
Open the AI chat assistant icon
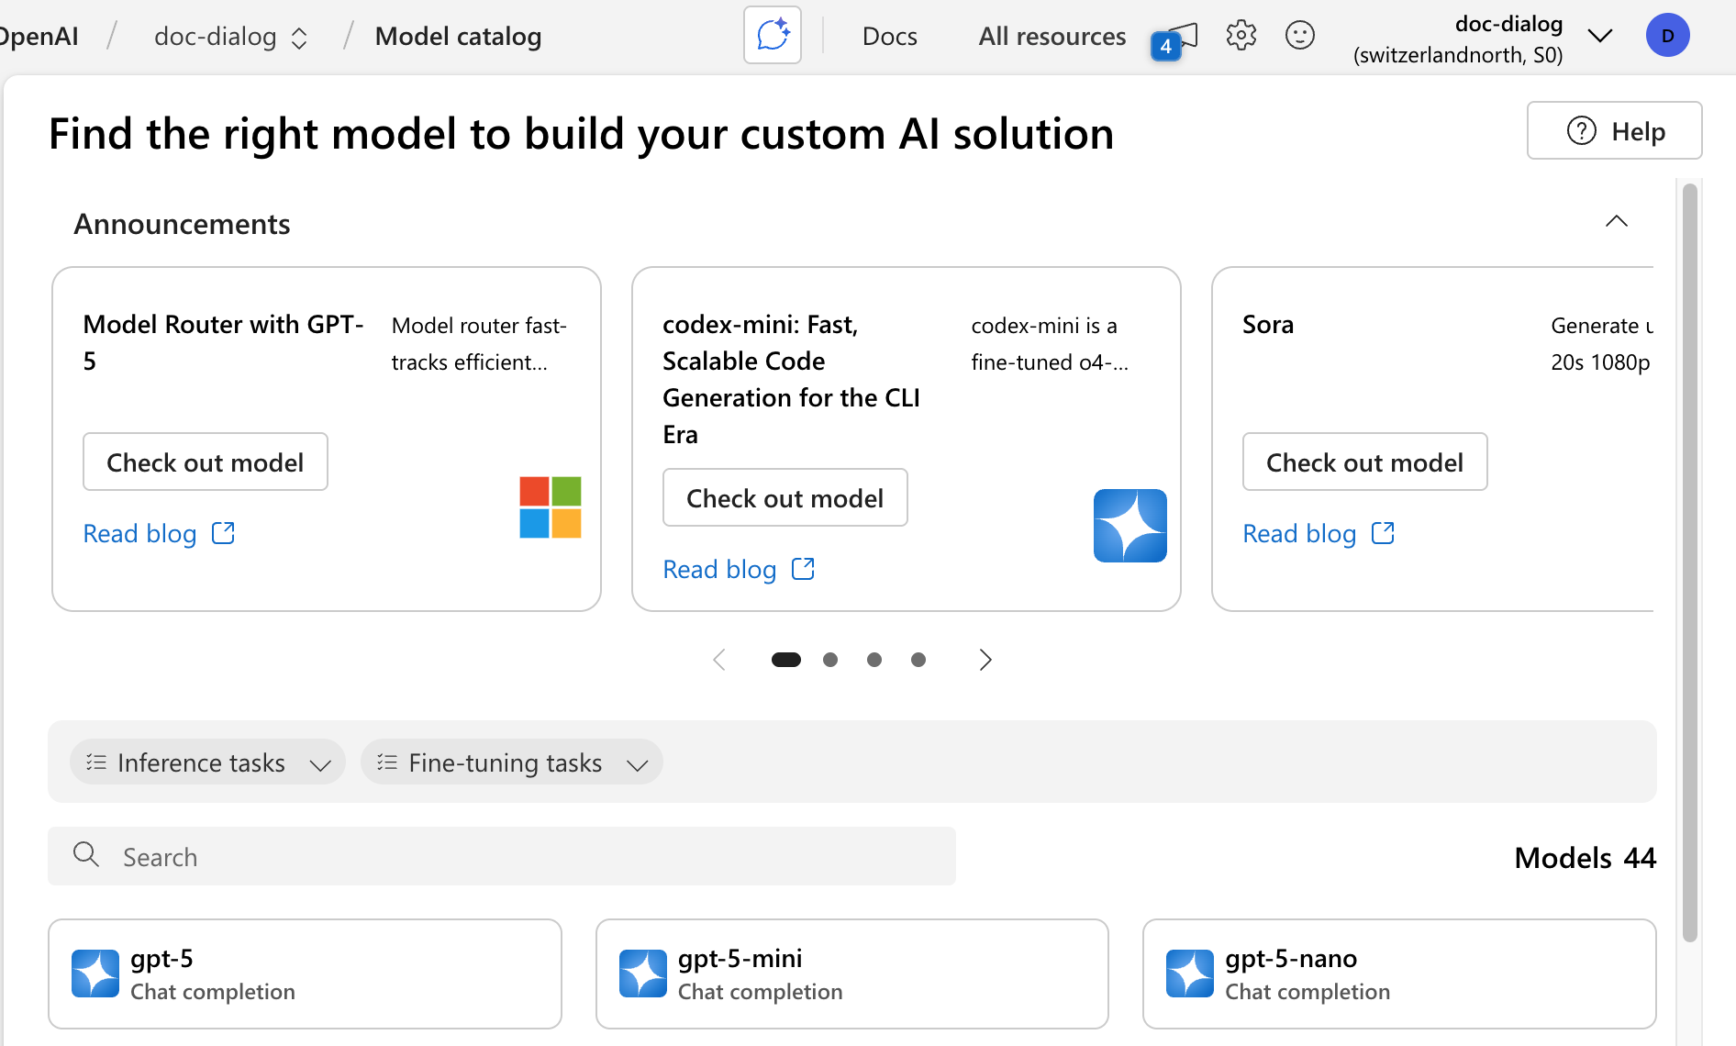click(773, 36)
